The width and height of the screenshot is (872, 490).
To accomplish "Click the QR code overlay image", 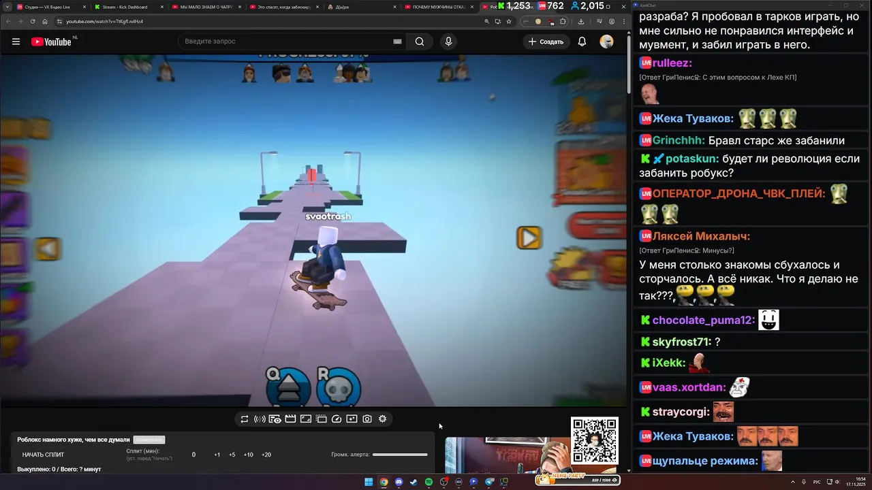I will pos(595,441).
